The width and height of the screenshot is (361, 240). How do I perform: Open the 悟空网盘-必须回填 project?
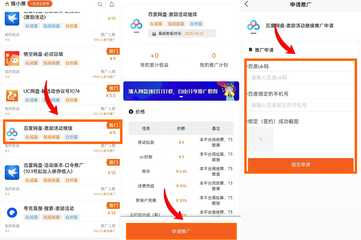coord(43,54)
